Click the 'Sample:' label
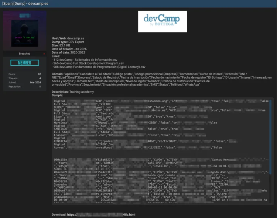 click(x=57, y=96)
